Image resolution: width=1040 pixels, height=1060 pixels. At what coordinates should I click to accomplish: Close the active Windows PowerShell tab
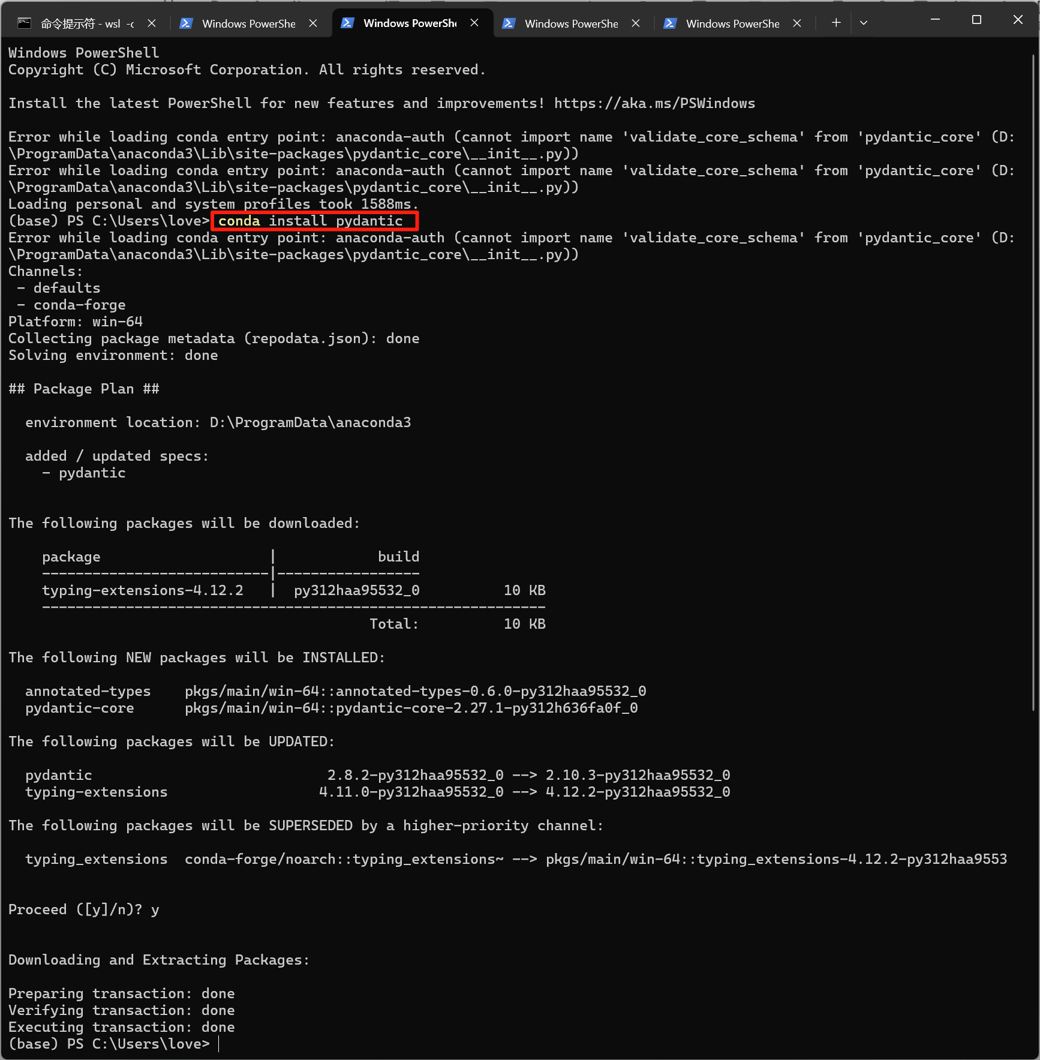point(474,22)
